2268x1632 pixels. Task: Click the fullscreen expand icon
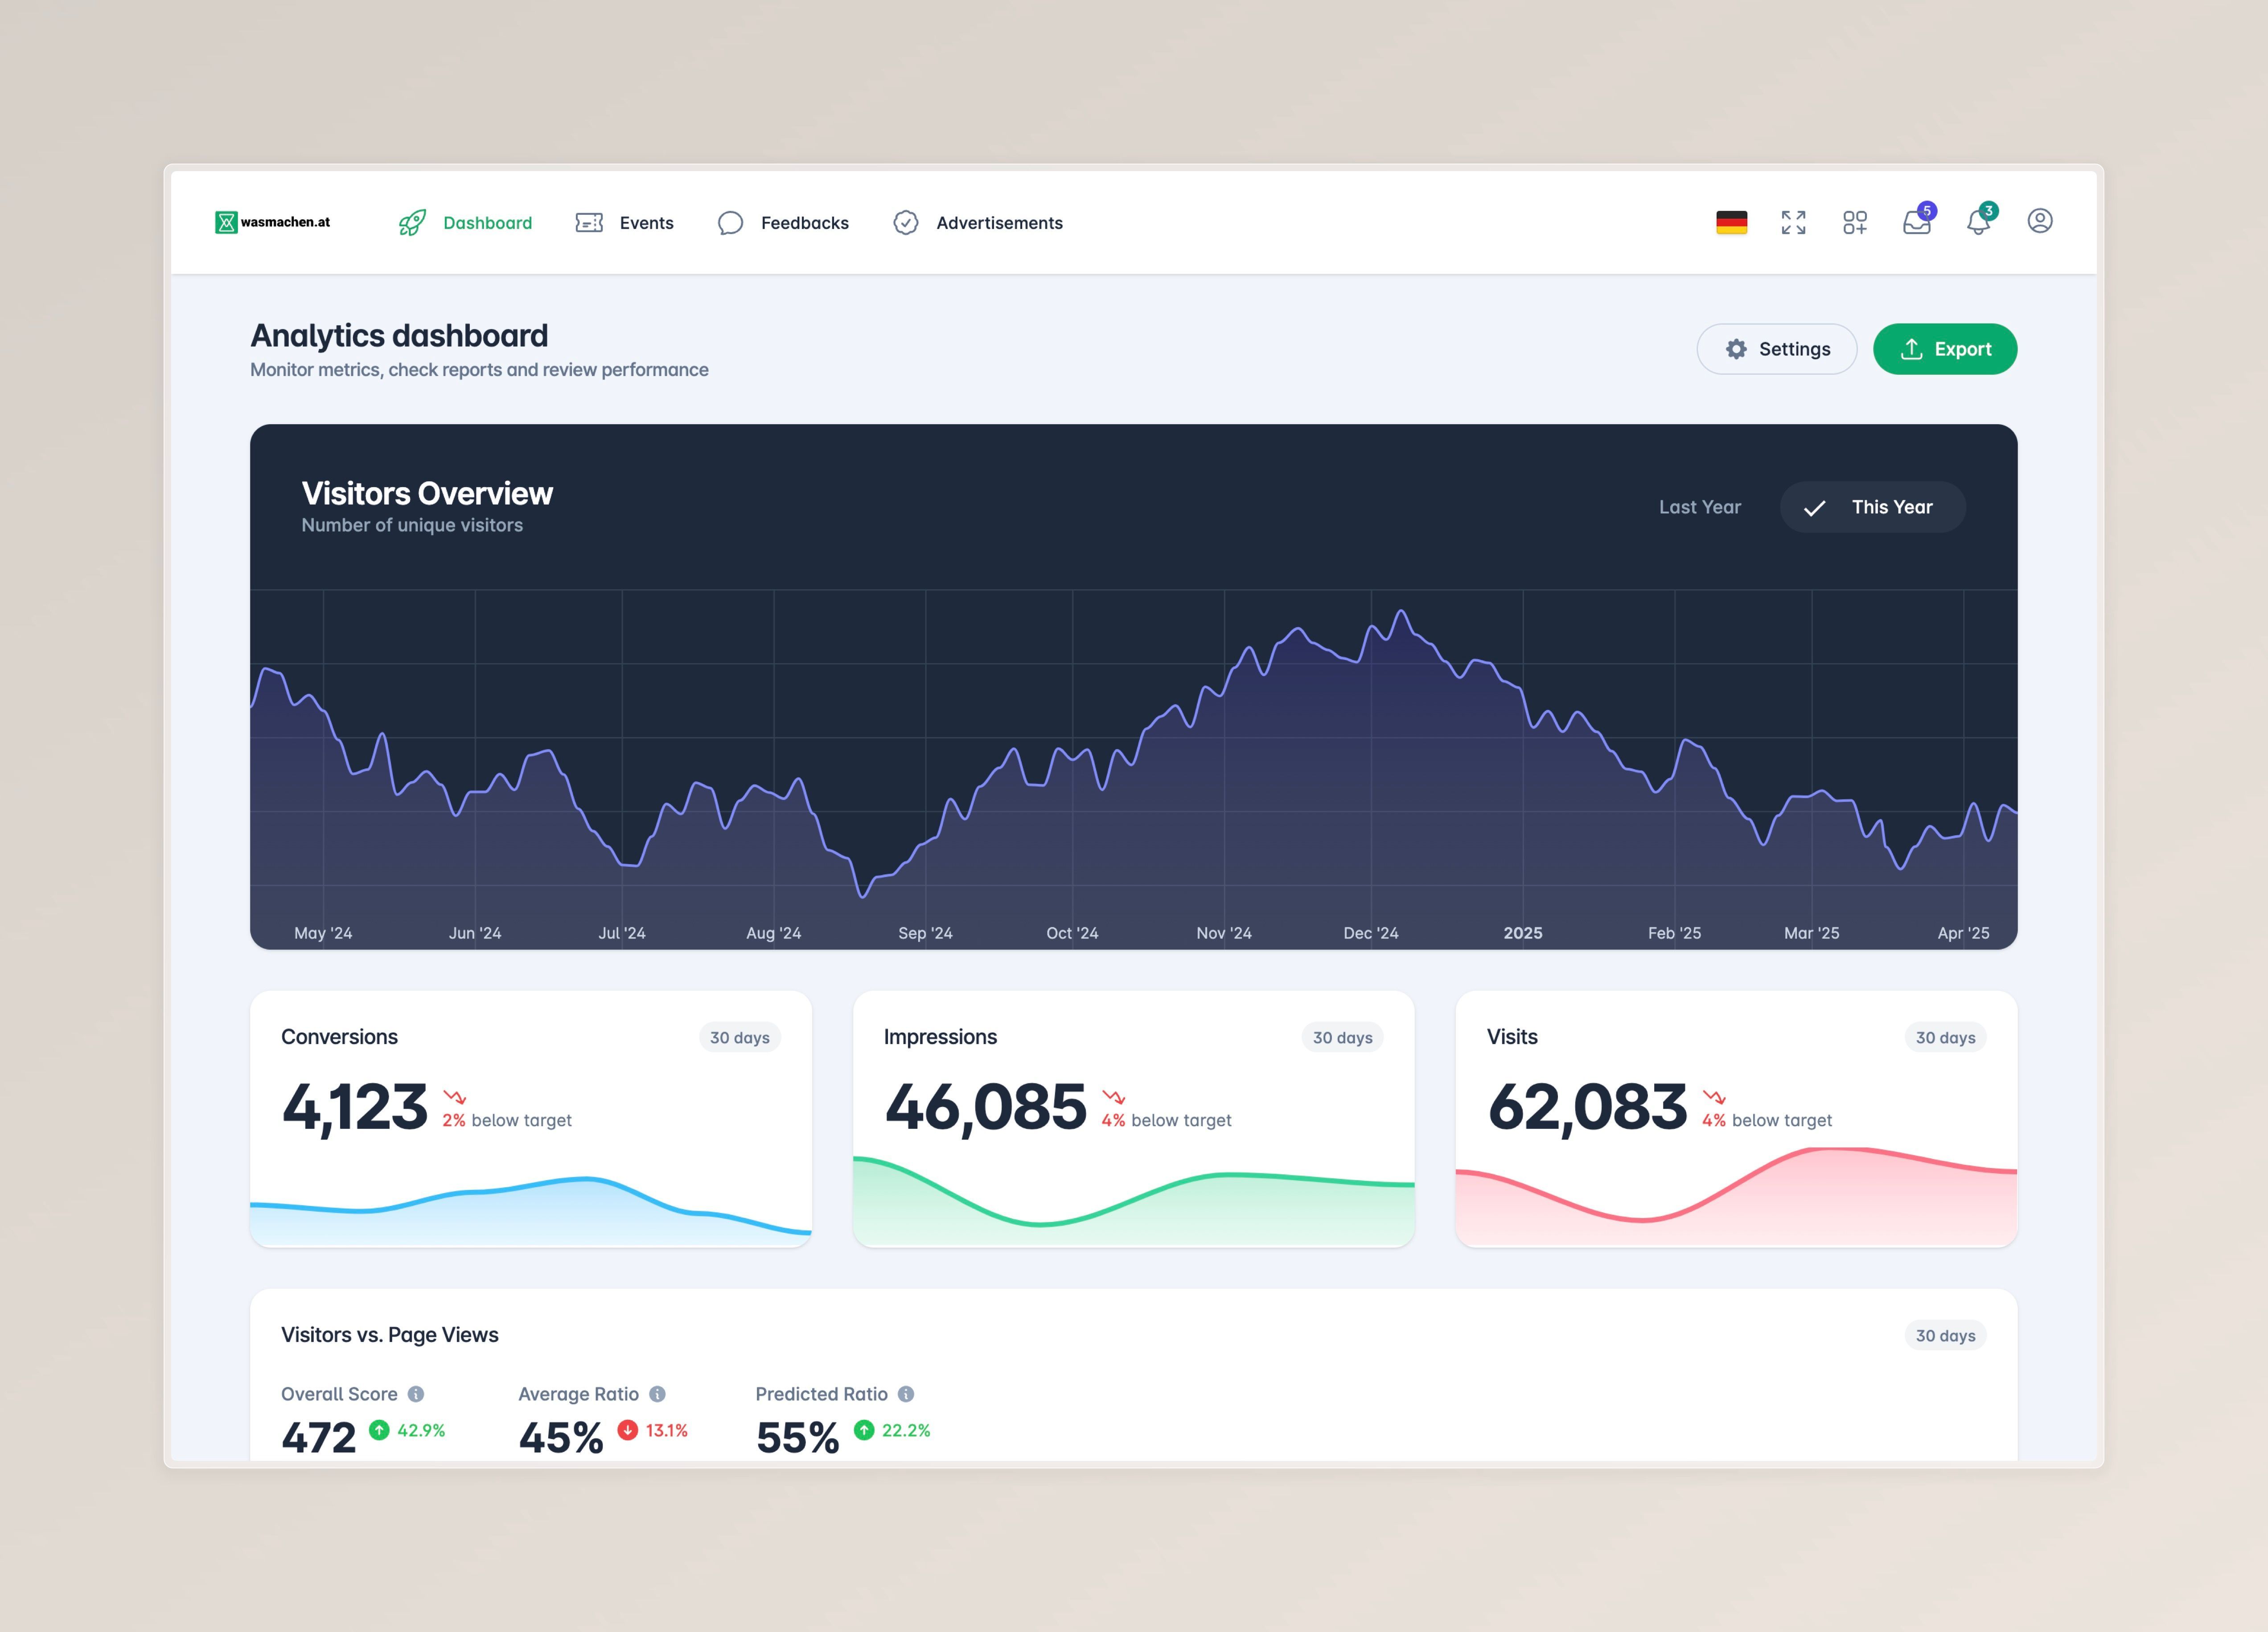pyautogui.click(x=1794, y=223)
